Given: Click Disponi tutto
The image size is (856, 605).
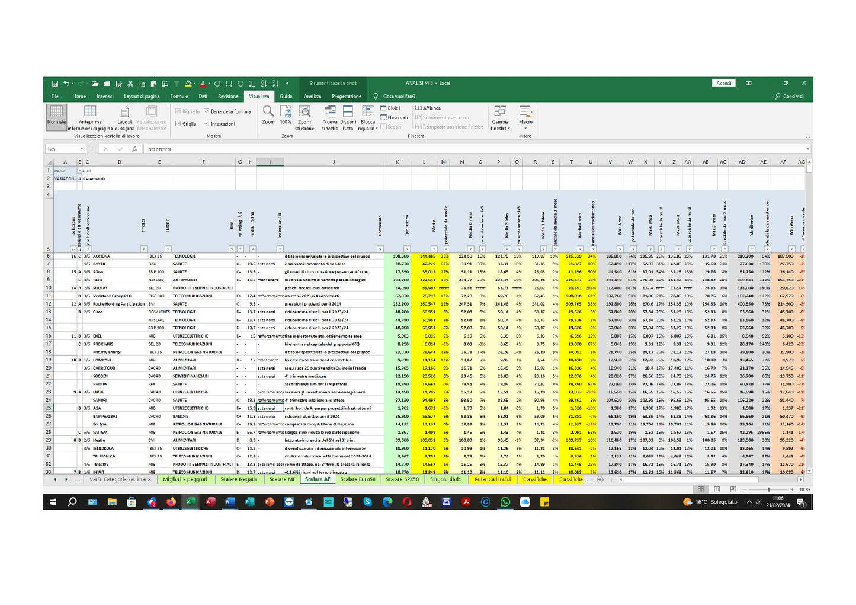Looking at the screenshot, I should click(x=348, y=118).
